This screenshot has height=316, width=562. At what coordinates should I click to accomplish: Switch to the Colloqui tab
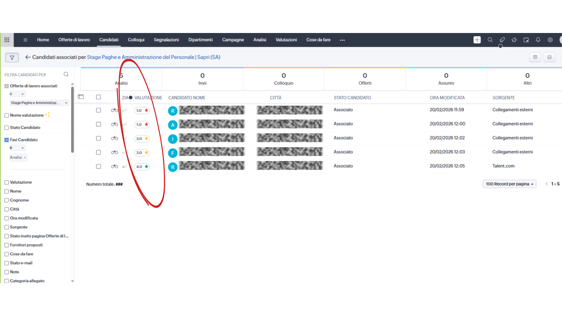coord(136,40)
